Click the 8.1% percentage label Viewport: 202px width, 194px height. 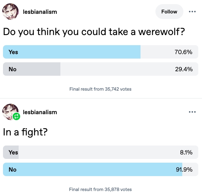tap(186, 152)
